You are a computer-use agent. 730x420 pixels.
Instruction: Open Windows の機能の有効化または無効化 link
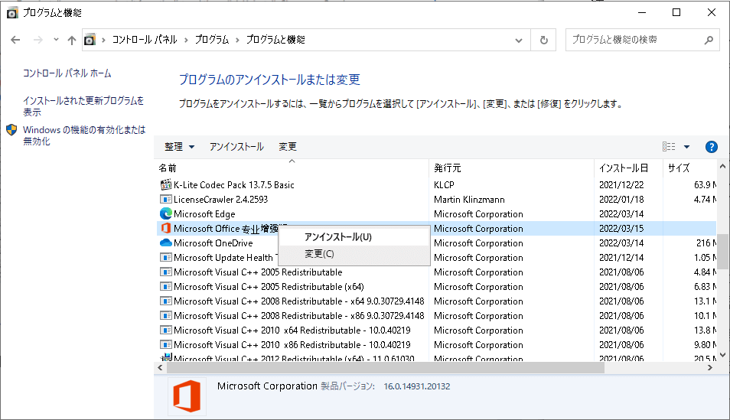tap(84, 135)
